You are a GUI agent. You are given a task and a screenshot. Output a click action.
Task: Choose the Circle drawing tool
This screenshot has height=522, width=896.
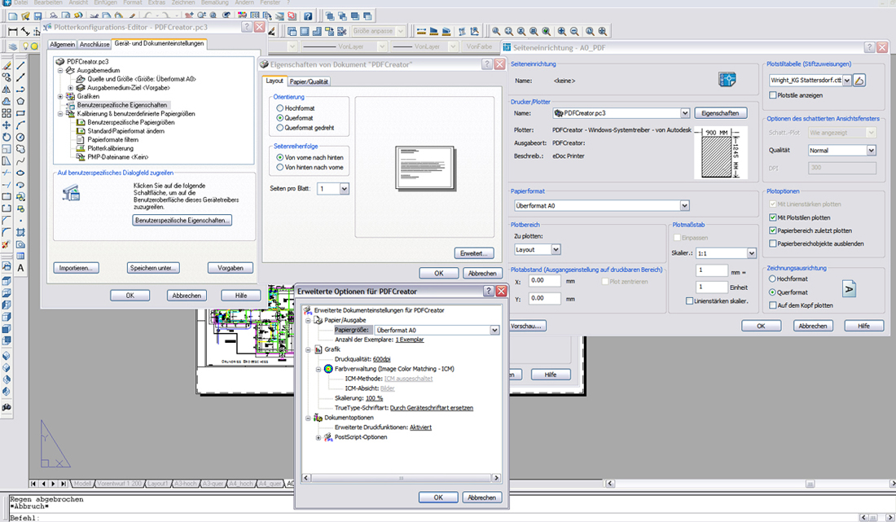pos(20,137)
